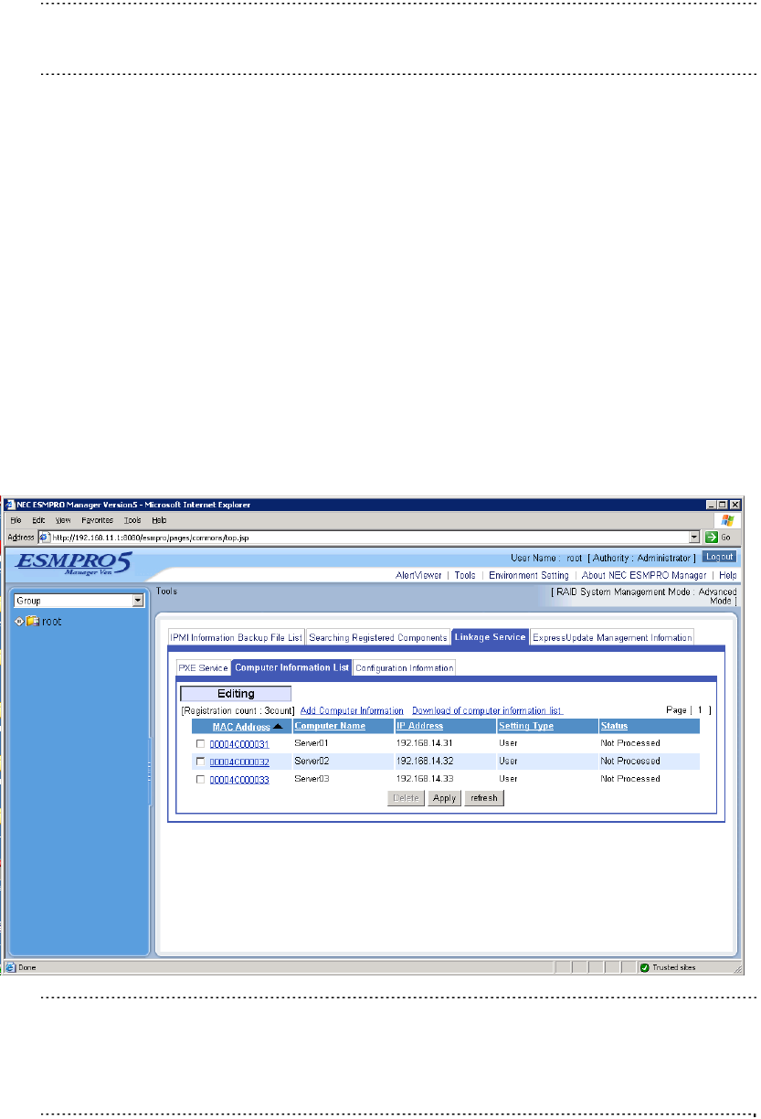Click Server02 computer name cell
Image resolution: width=761 pixels, height=1119 pixels.
tap(312, 761)
